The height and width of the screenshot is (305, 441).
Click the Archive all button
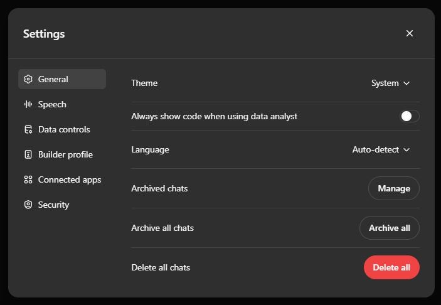(390, 228)
